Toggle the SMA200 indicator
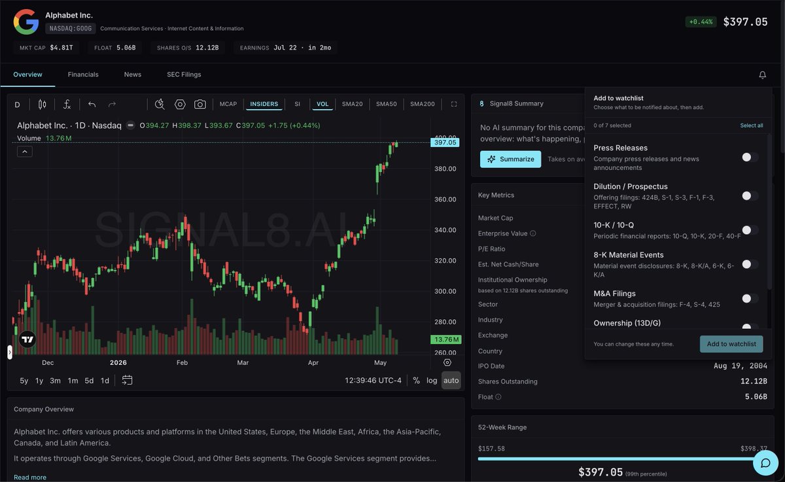The width and height of the screenshot is (785, 482). click(x=422, y=104)
